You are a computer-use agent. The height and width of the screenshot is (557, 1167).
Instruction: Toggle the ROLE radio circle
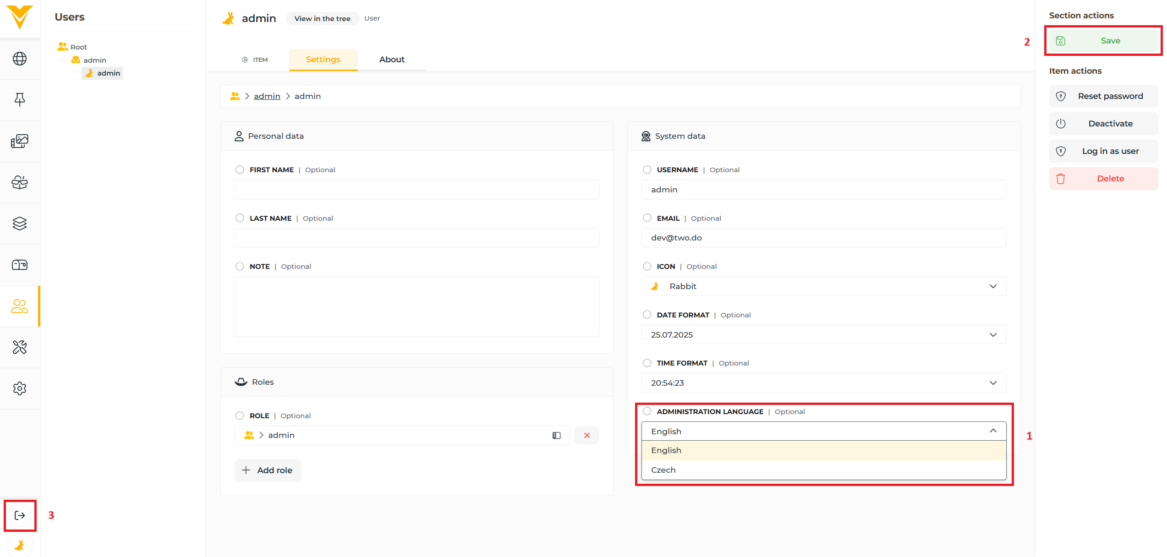coord(240,415)
